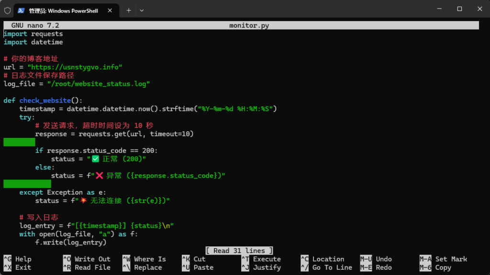490x275 pixels.
Task: Click the first green highlighted whitespace block
Action: [19, 142]
